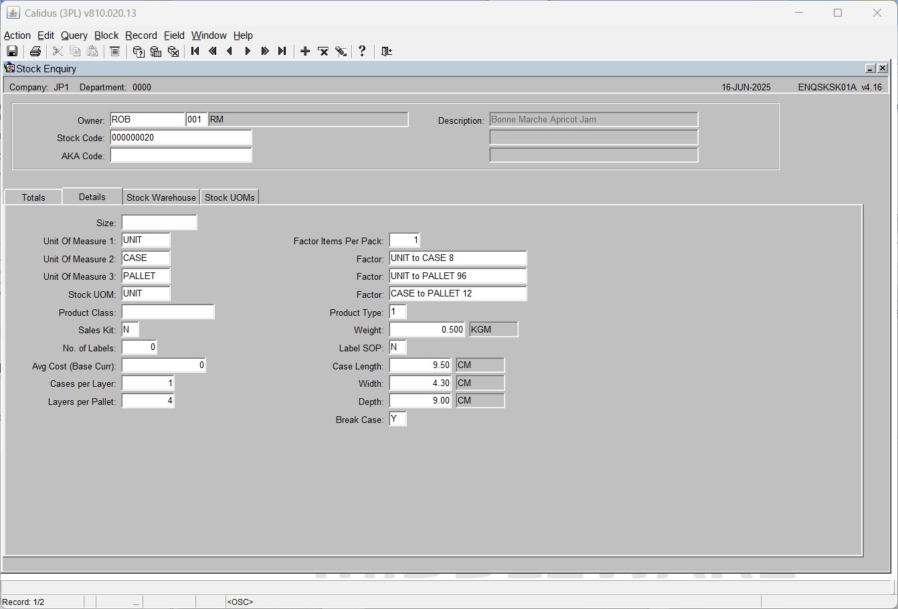The image size is (898, 609).
Task: Click the Stock Code field 000000020
Action: (181, 138)
